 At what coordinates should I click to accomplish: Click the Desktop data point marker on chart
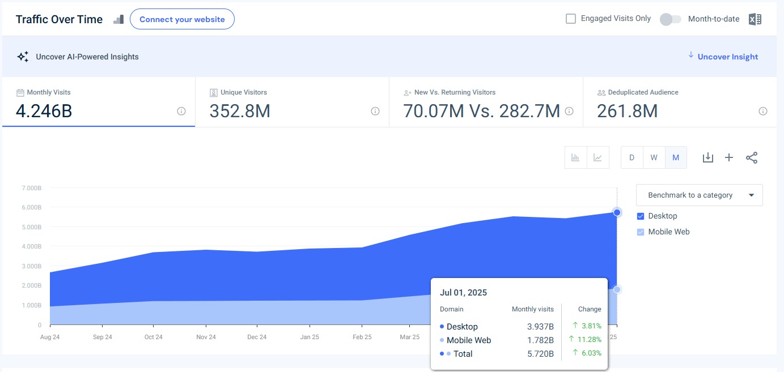click(x=617, y=212)
